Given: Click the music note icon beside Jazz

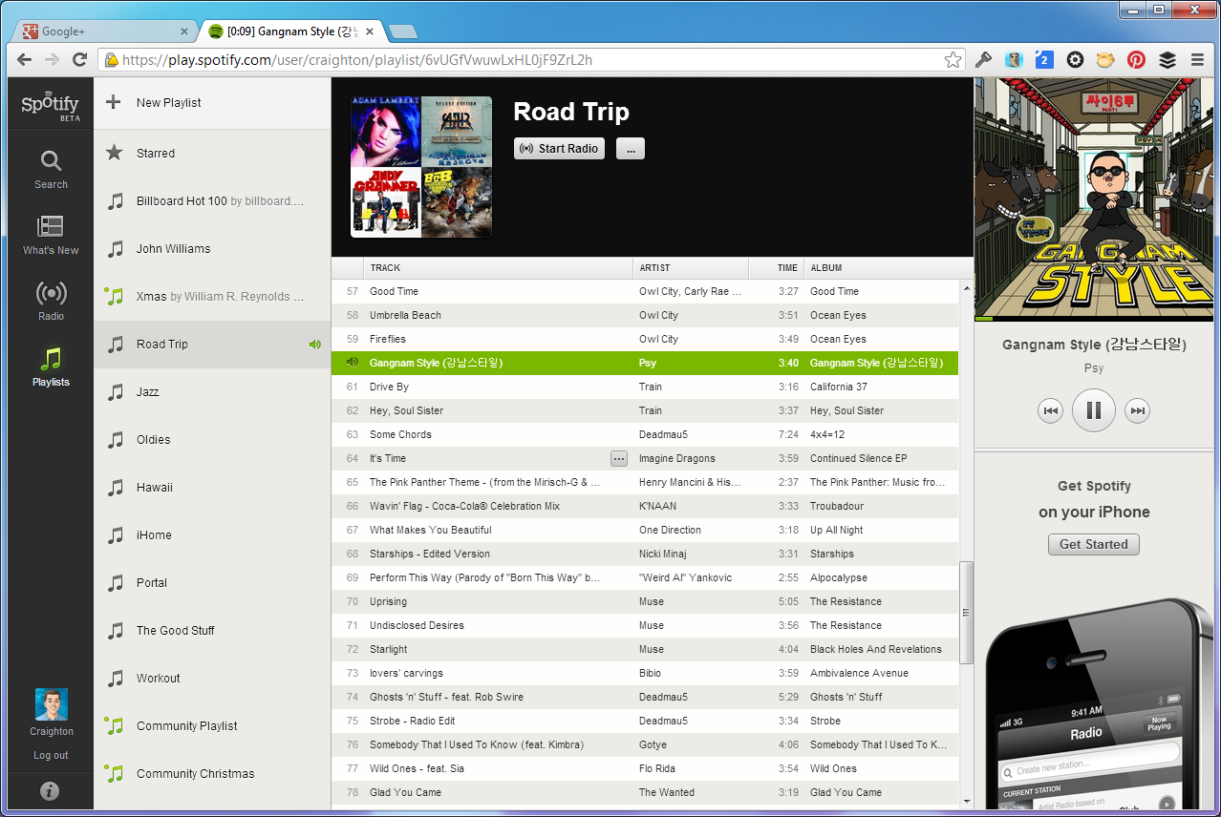Looking at the screenshot, I should 116,391.
